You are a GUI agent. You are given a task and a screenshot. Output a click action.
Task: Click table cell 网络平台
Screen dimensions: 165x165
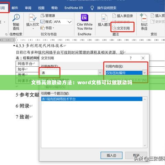click(25, 64)
